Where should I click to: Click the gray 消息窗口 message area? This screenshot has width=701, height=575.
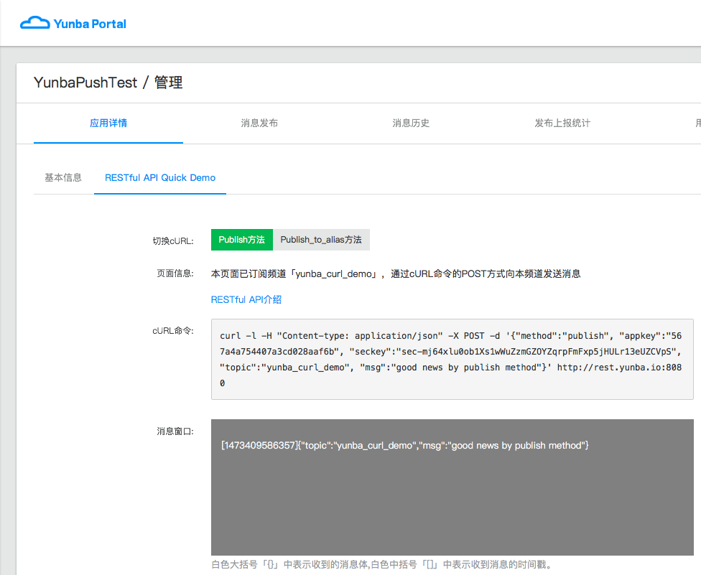pyautogui.click(x=452, y=487)
